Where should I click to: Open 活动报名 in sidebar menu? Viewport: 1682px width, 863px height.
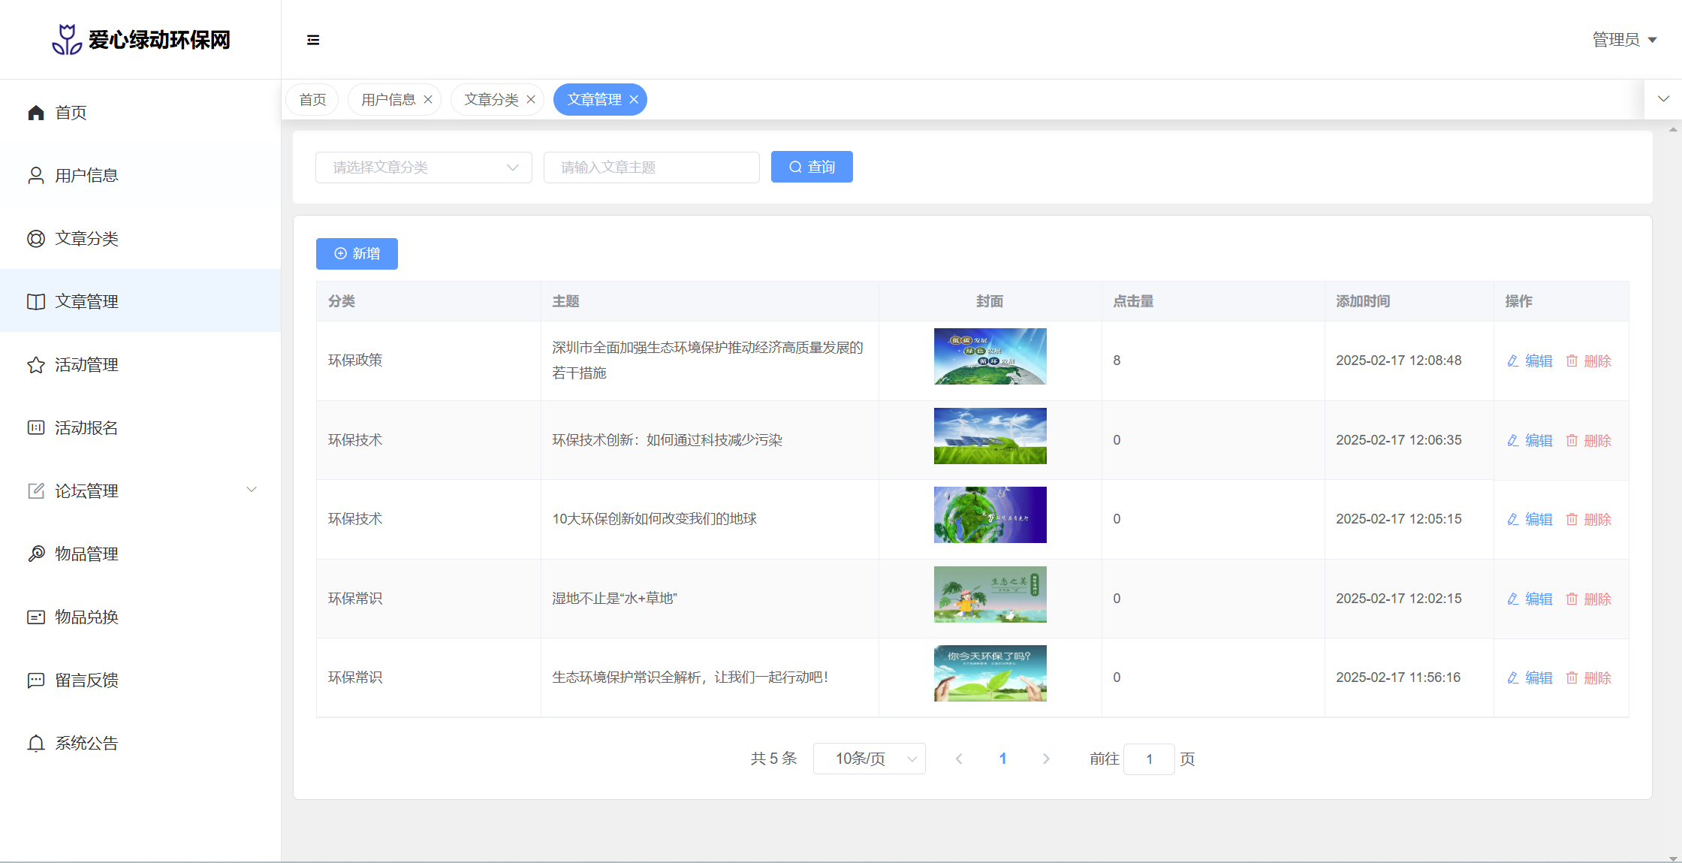[86, 428]
